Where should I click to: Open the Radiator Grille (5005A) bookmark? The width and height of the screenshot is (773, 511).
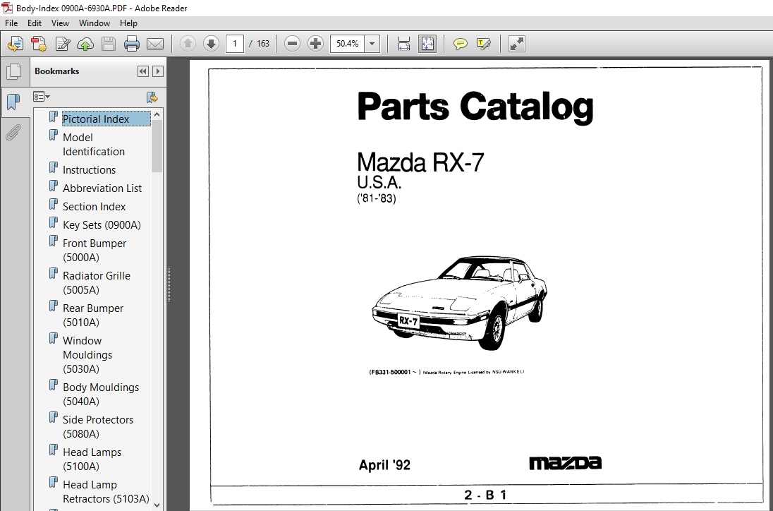[x=97, y=282]
